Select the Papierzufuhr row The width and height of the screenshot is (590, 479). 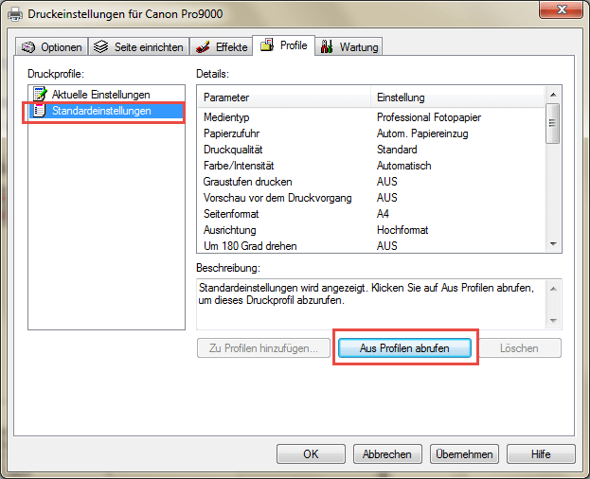coord(371,133)
